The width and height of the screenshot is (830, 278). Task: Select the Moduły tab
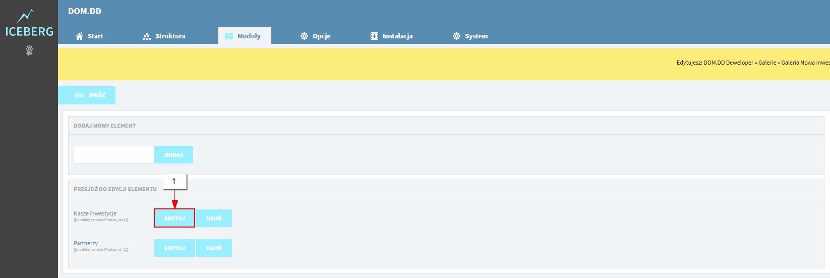point(245,35)
